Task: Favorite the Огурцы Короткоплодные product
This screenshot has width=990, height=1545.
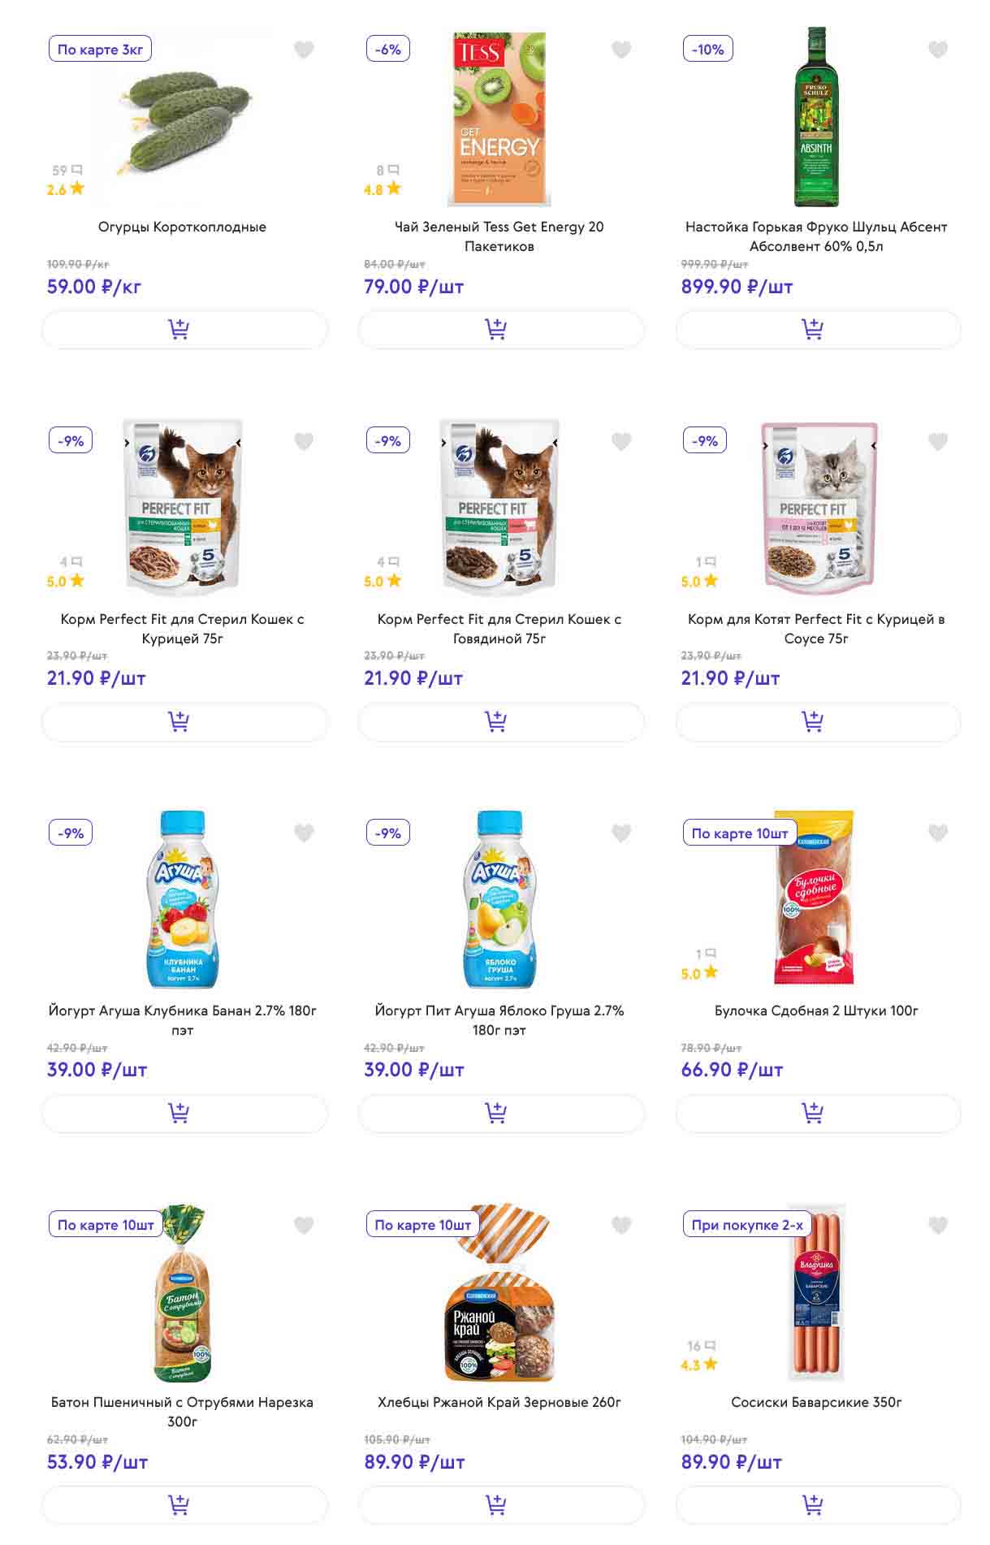Action: 304,50
